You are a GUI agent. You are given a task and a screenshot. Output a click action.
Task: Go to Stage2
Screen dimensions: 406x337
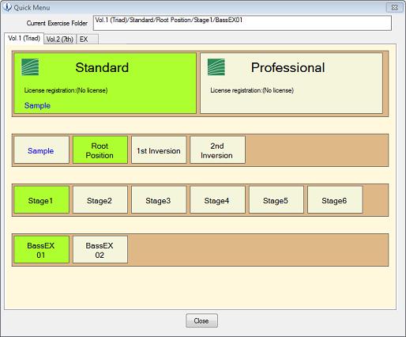[x=100, y=199]
